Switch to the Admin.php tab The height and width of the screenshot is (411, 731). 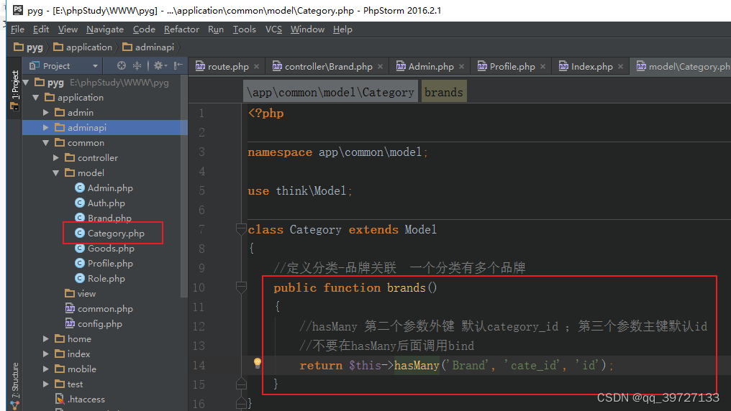tap(431, 67)
